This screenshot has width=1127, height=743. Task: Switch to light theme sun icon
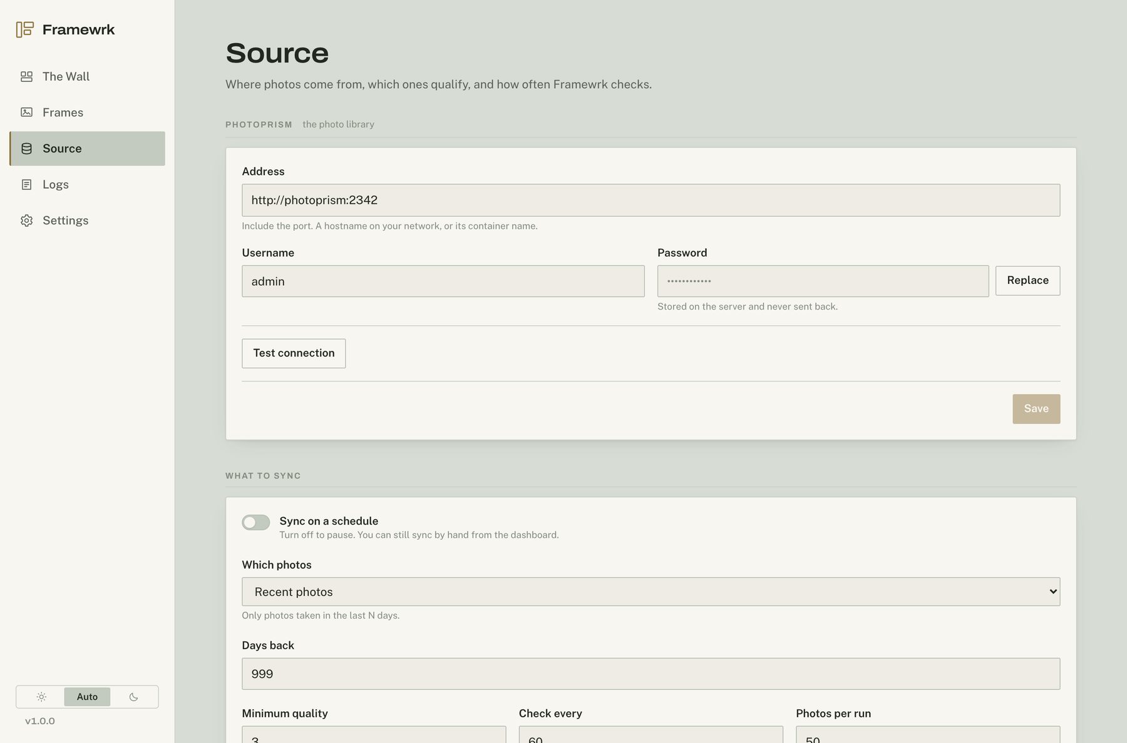pos(41,697)
